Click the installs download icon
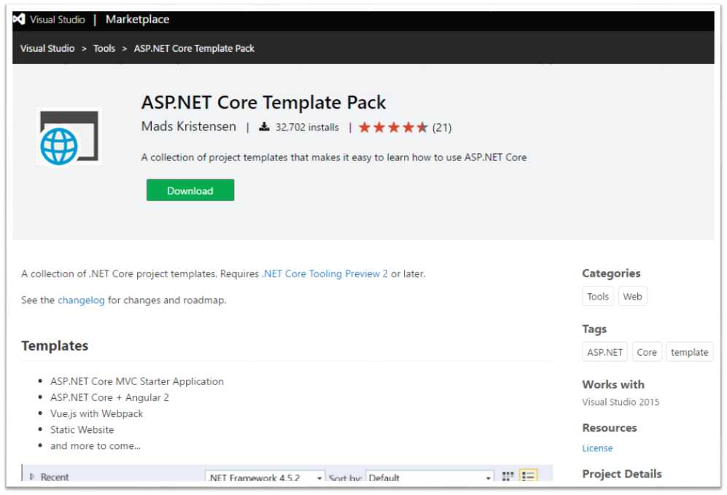The image size is (727, 495). [x=264, y=127]
